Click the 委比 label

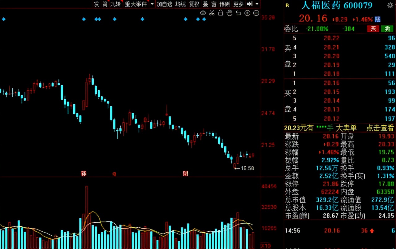click(x=291, y=29)
